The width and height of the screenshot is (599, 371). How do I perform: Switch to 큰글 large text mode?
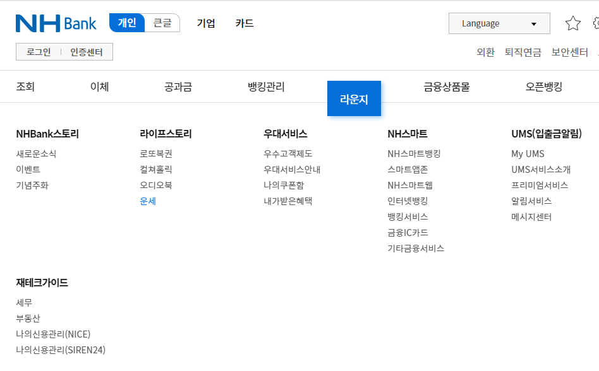click(162, 23)
